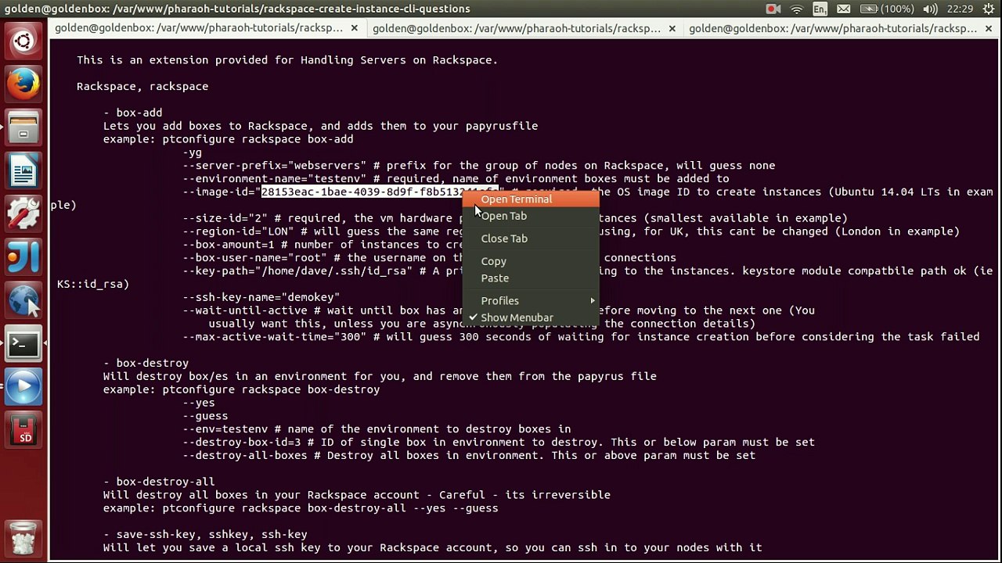Close the first terminal tab
The image size is (1002, 563).
(355, 28)
